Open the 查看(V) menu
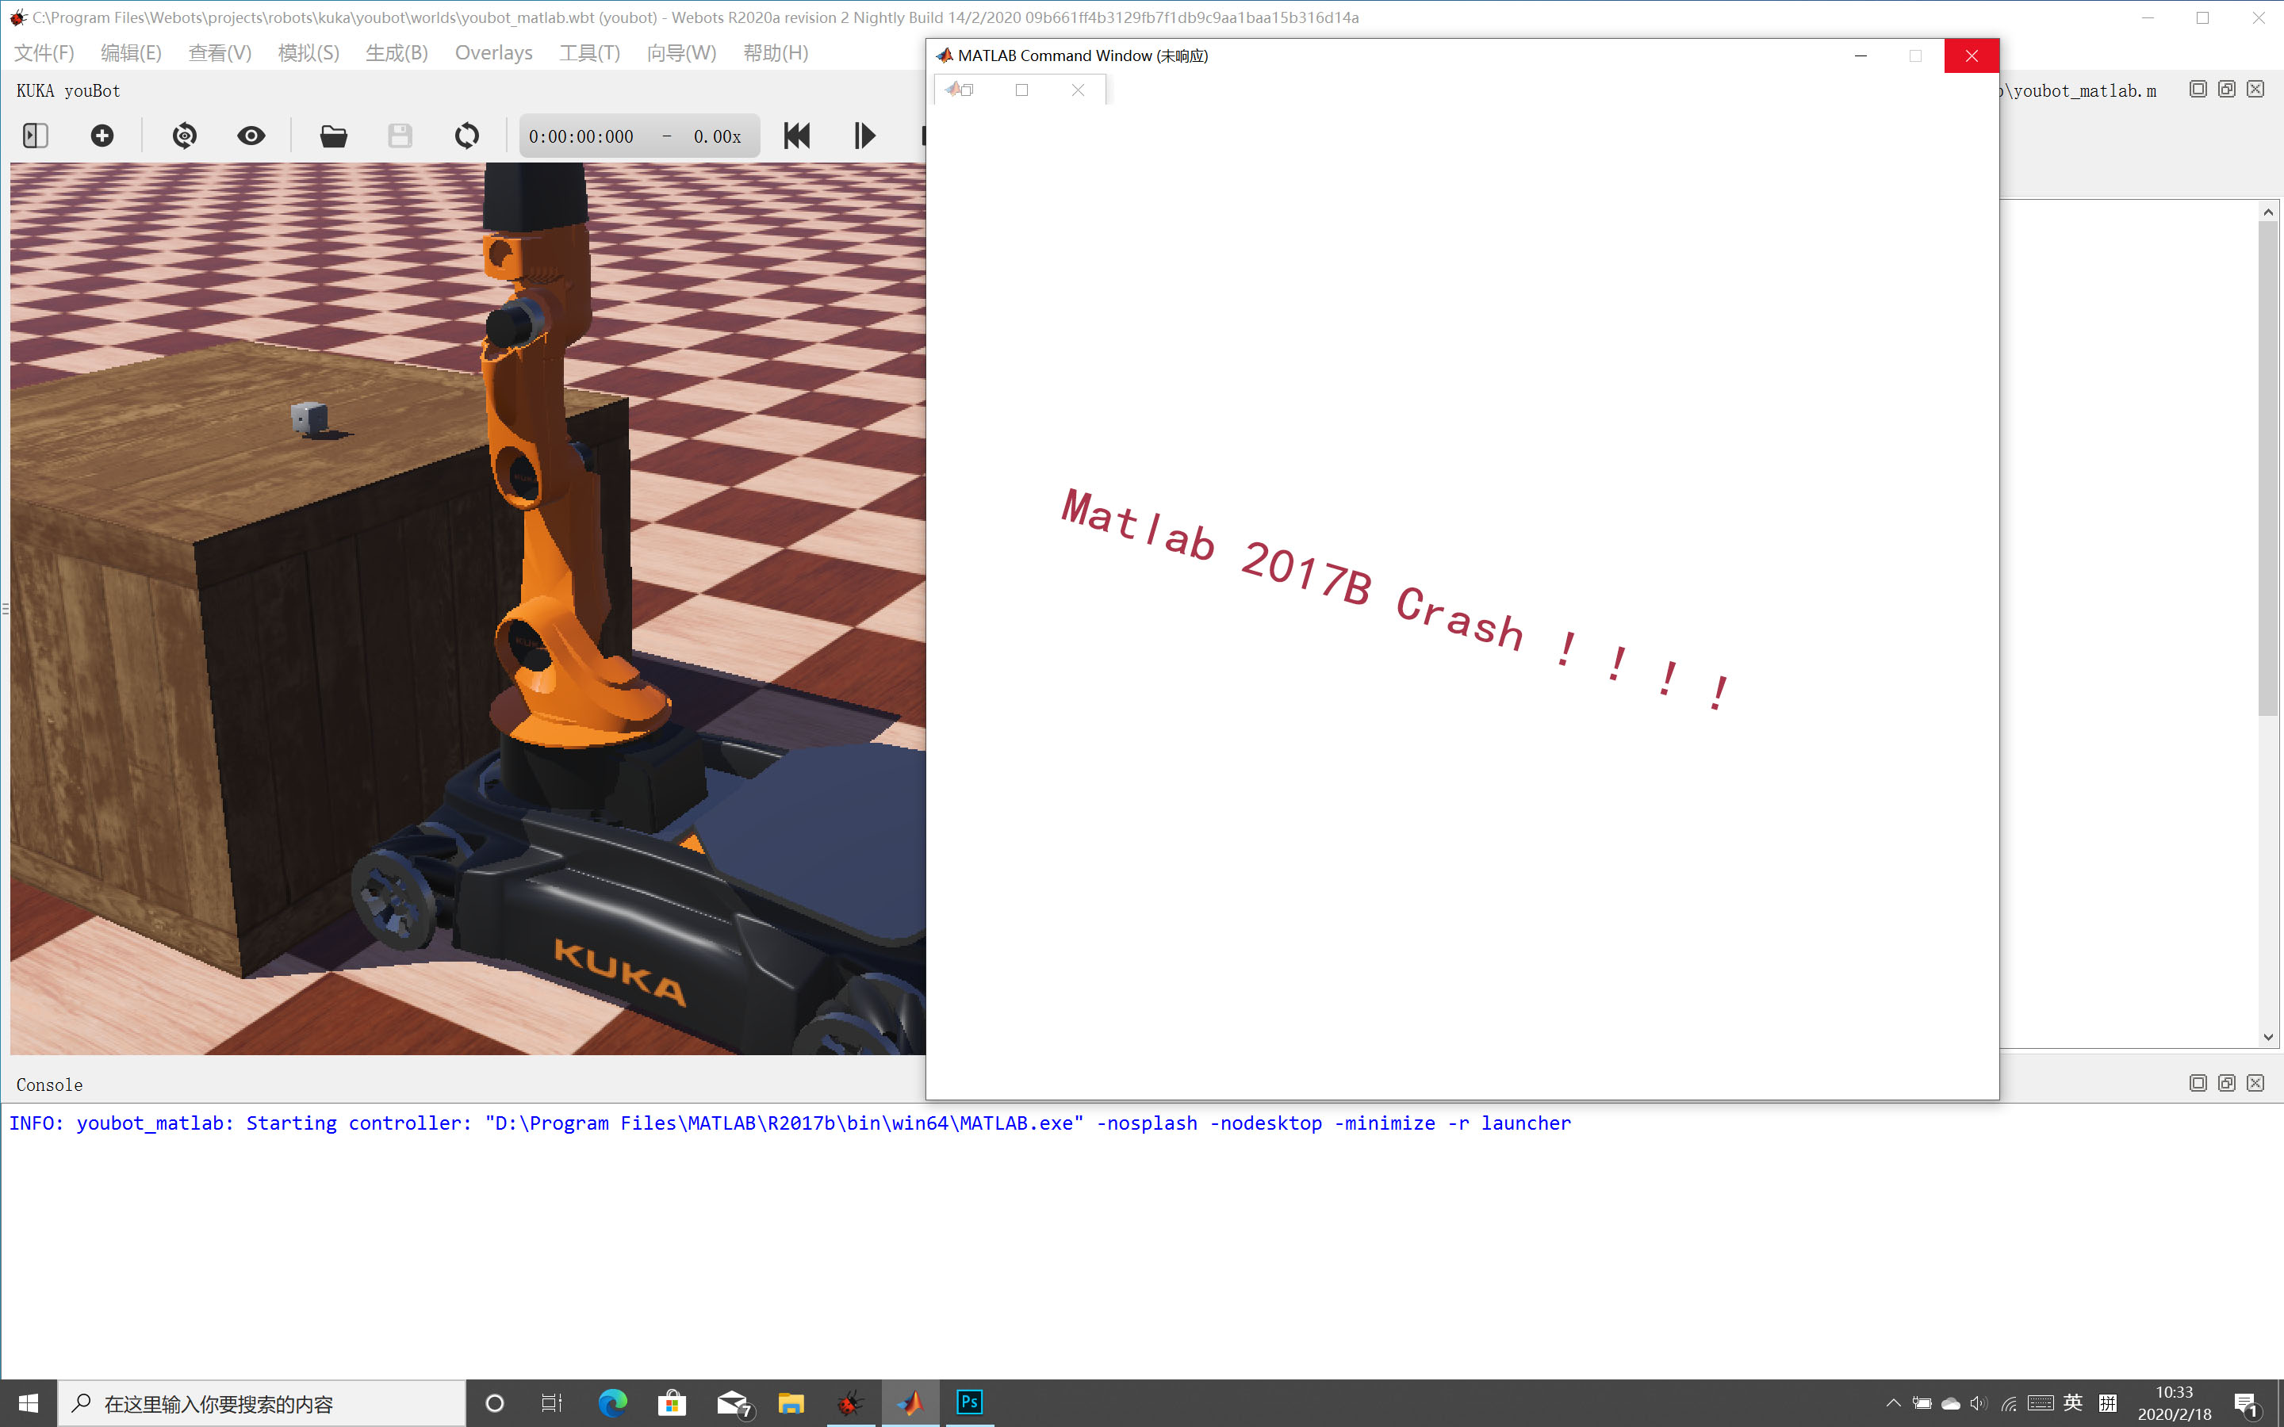 pos(220,53)
